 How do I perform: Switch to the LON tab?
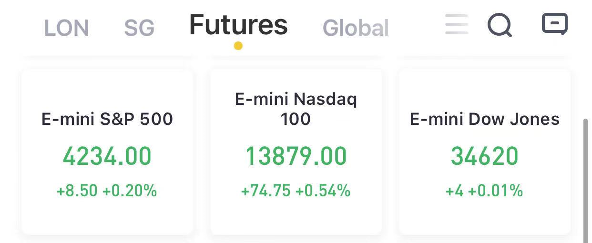click(67, 28)
